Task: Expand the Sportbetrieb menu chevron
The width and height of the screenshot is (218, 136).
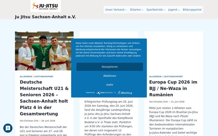Action: point(164,10)
